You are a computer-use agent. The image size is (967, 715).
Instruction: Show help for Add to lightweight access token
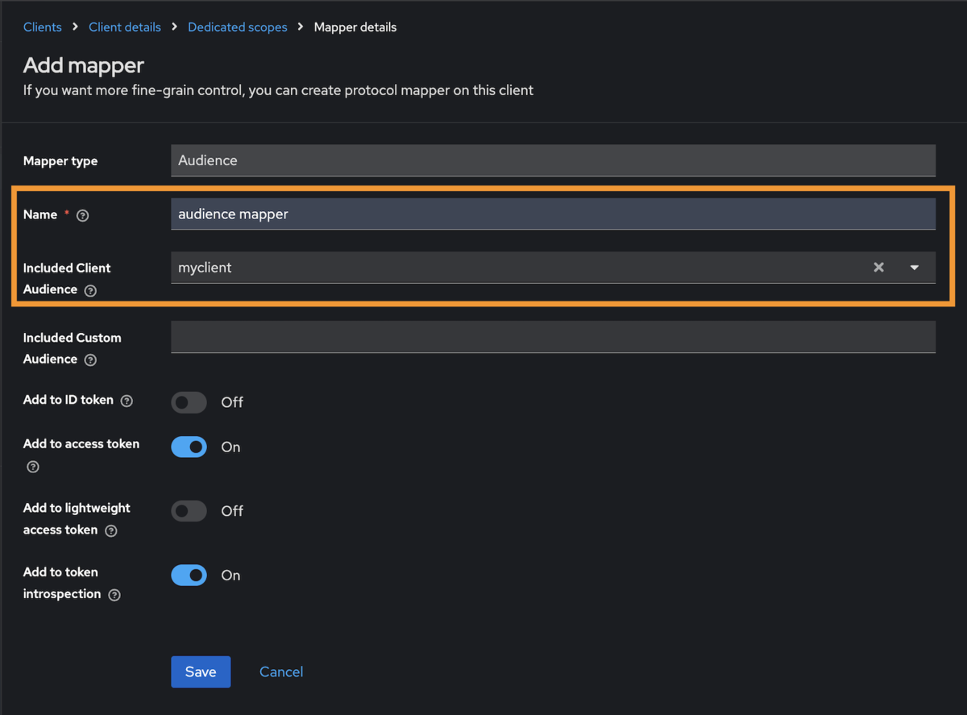111,530
